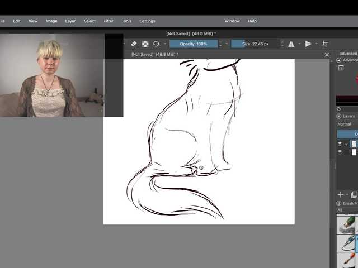Click the Size slider stepper arrows

pyautogui.click(x=282, y=44)
